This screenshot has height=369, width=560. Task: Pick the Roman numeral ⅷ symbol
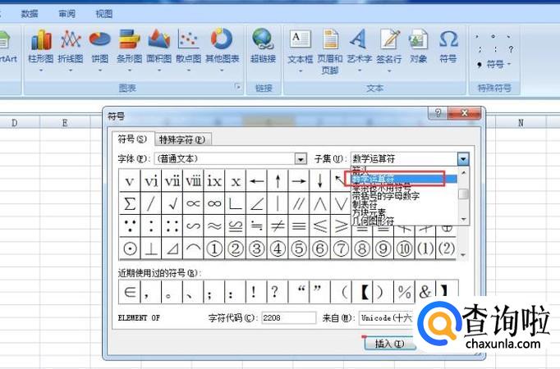pyautogui.click(x=193, y=181)
